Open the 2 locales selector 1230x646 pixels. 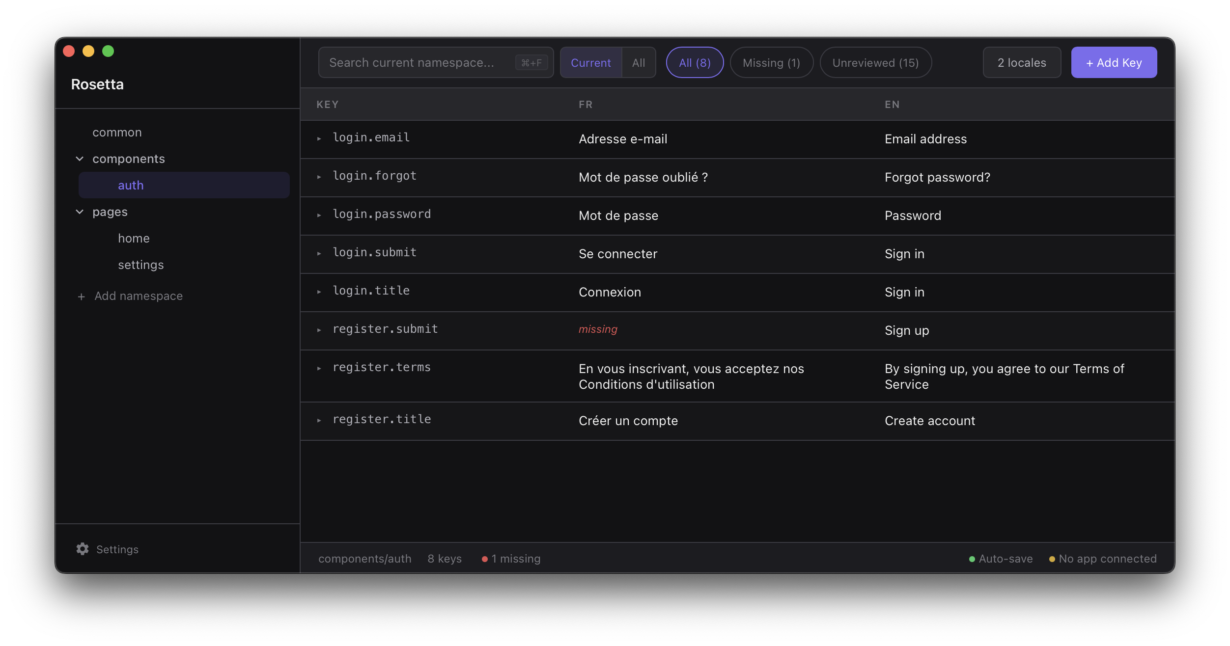click(1021, 62)
